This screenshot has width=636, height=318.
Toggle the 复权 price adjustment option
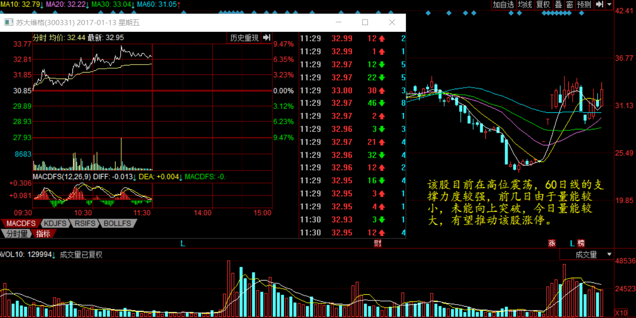pyautogui.click(x=543, y=5)
